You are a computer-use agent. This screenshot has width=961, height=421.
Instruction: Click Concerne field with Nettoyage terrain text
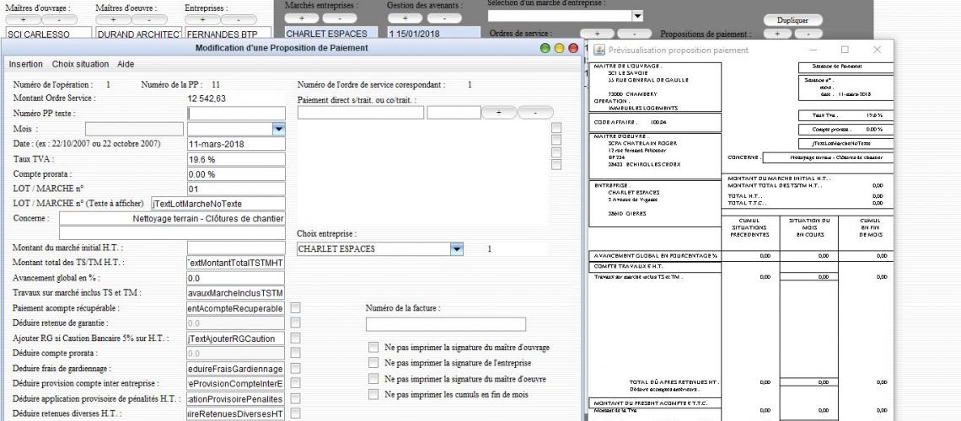pyautogui.click(x=172, y=218)
